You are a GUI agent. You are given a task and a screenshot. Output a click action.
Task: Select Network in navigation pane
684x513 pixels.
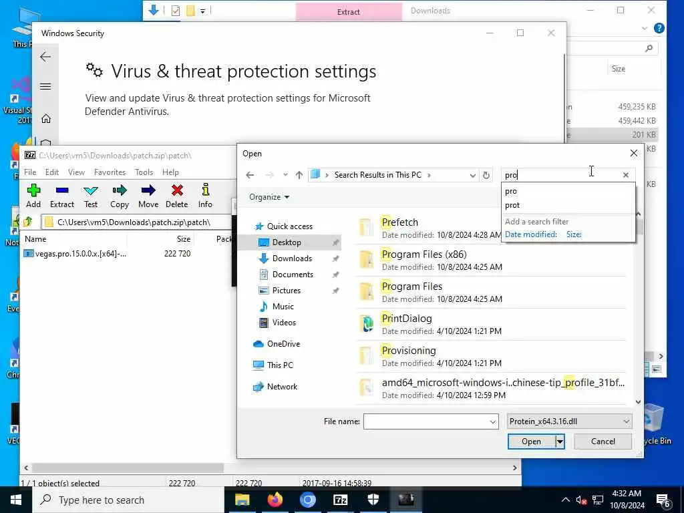click(x=282, y=387)
